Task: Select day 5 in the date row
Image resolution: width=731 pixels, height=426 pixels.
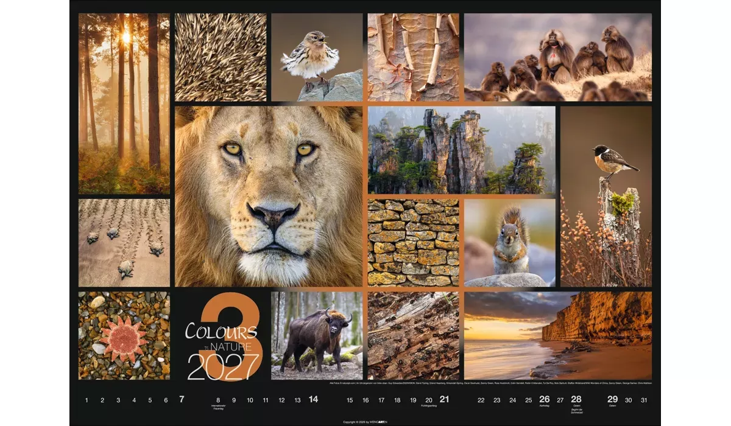Action: click(x=150, y=400)
